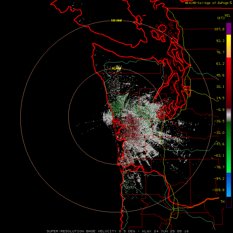233x233 pixels.
Task: Click the blue segment of the color bar
Action: pos(229,185)
